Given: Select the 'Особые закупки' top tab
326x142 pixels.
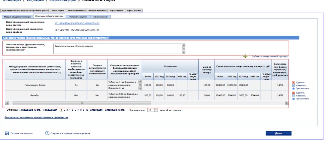Looking at the screenshot, I should point(57,11).
